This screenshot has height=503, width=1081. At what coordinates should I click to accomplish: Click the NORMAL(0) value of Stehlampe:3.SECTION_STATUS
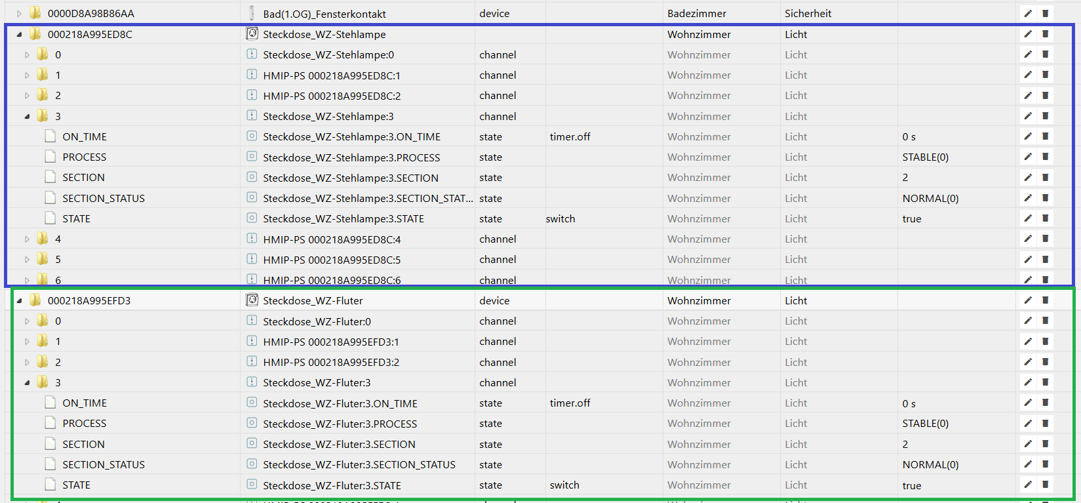click(930, 198)
